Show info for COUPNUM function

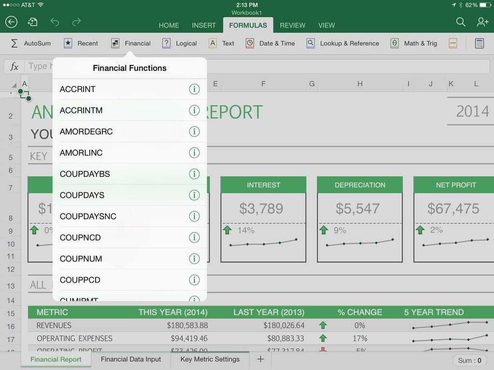(194, 259)
